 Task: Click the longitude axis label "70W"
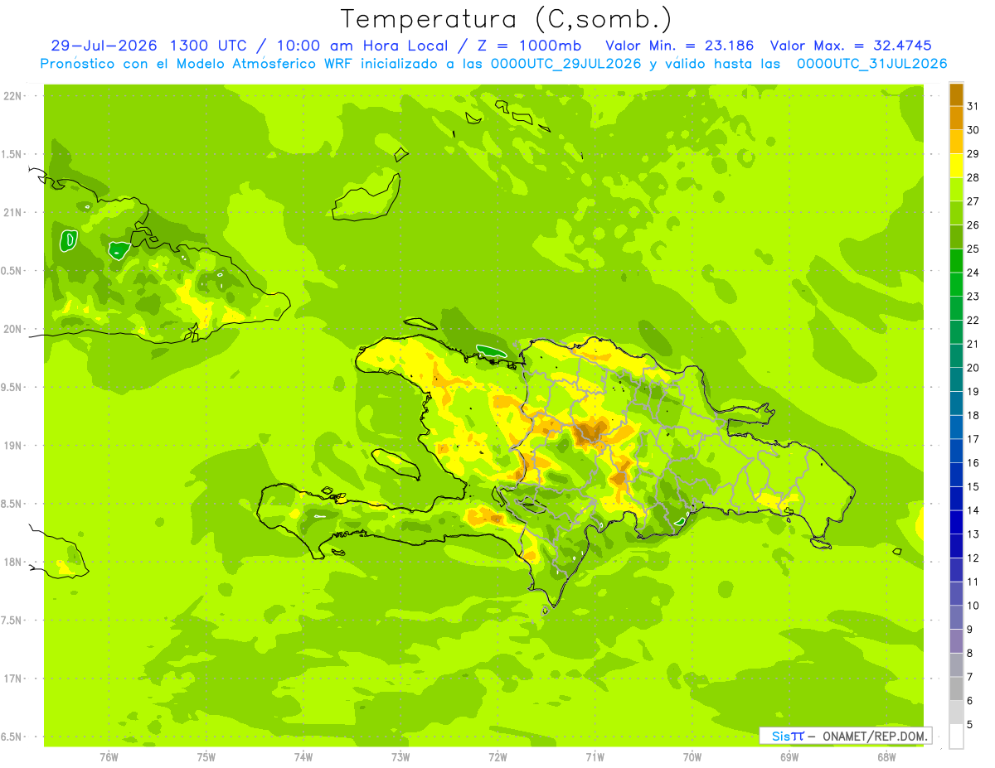692,756
